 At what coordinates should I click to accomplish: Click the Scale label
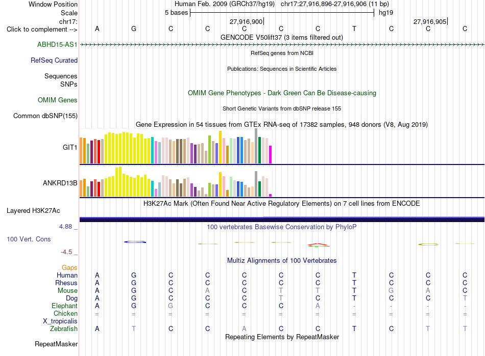69,13
